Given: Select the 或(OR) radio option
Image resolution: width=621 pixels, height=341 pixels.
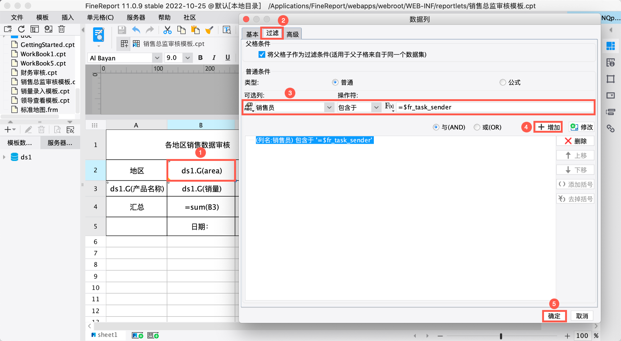Looking at the screenshot, I should pyautogui.click(x=477, y=127).
